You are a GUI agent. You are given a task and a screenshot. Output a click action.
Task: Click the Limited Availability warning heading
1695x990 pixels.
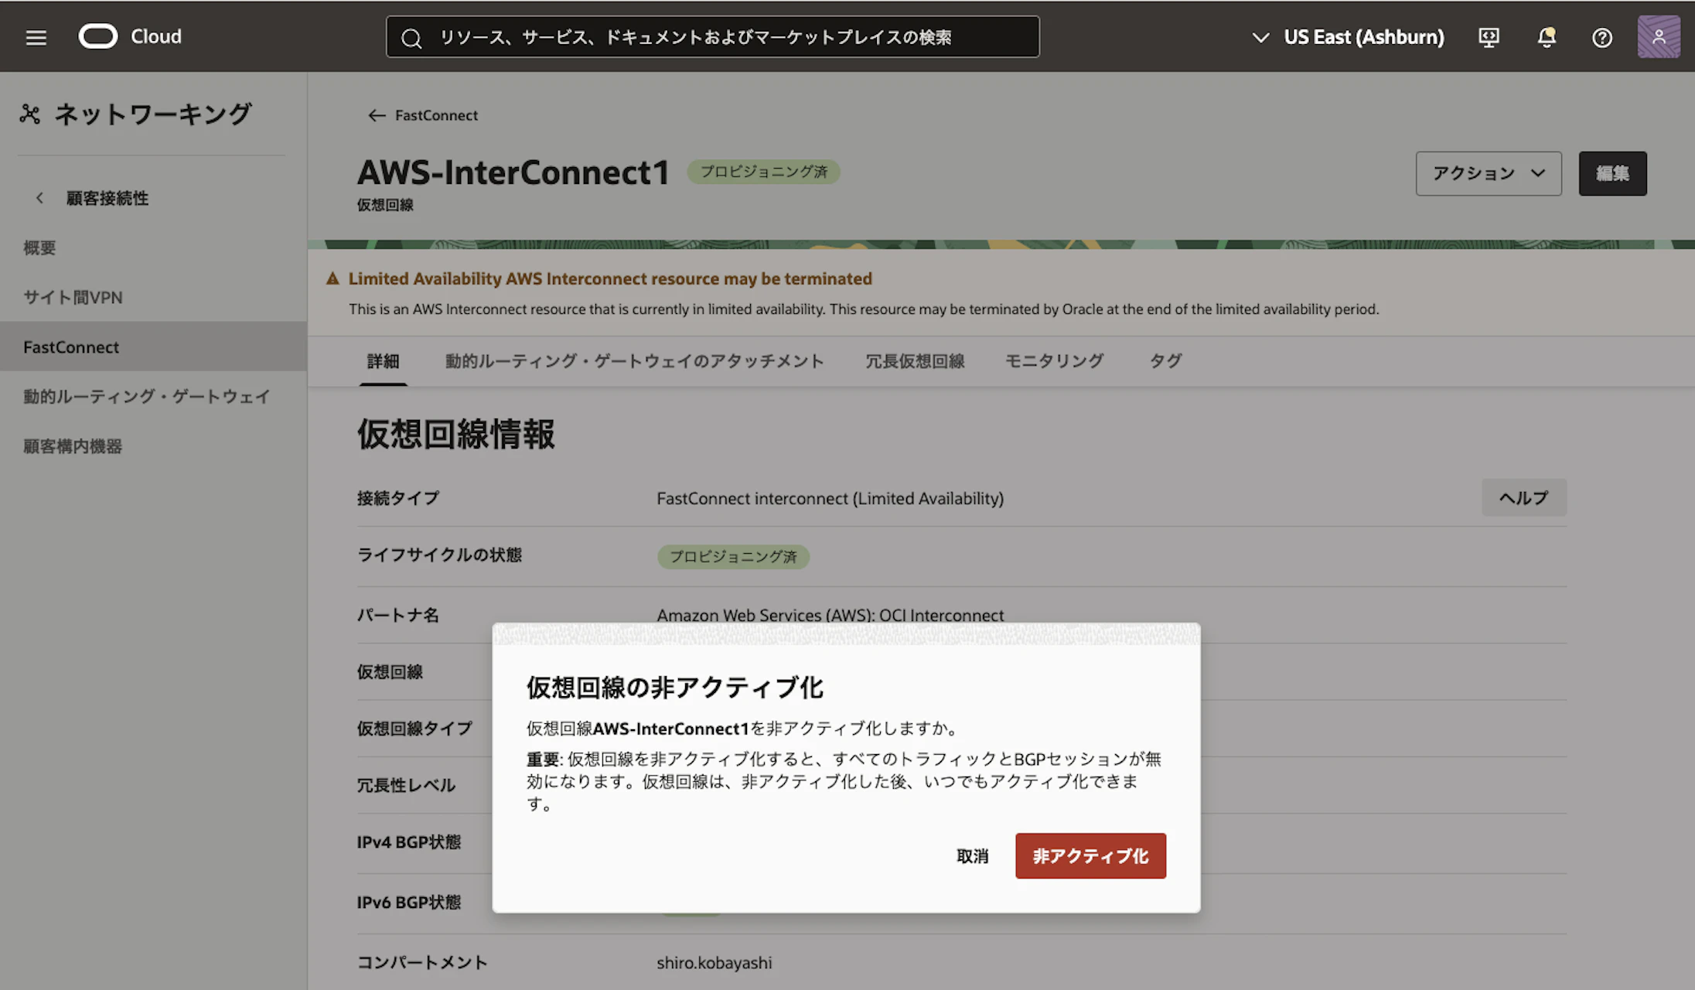tap(610, 278)
